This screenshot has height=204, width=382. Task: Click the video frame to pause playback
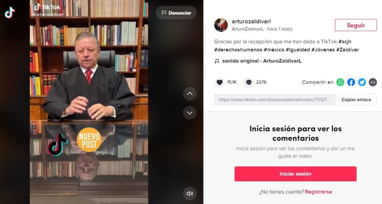89,102
